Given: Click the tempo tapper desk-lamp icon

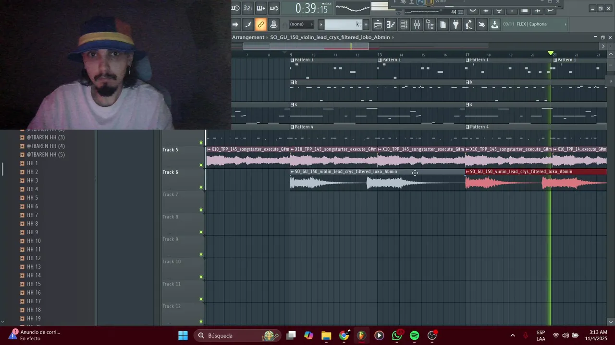Looking at the screenshot, I should click(x=468, y=24).
